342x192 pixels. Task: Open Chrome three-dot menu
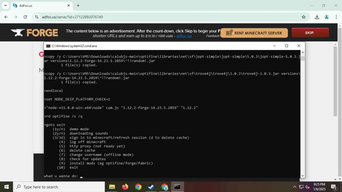point(336,17)
